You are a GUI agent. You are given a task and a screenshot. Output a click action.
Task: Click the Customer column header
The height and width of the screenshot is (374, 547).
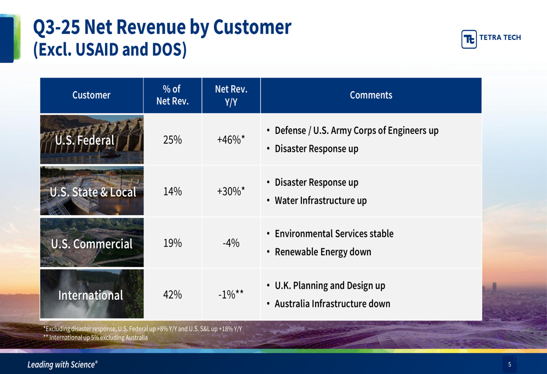91,96
